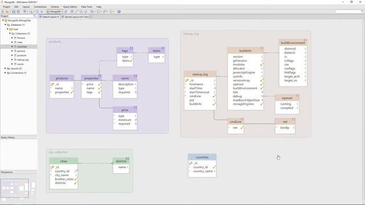
Task: Click the net table header in diagram
Action: [x=285, y=121]
